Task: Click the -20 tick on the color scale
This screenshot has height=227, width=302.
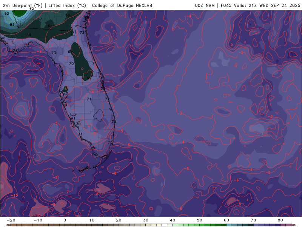Action: [x=11, y=220]
